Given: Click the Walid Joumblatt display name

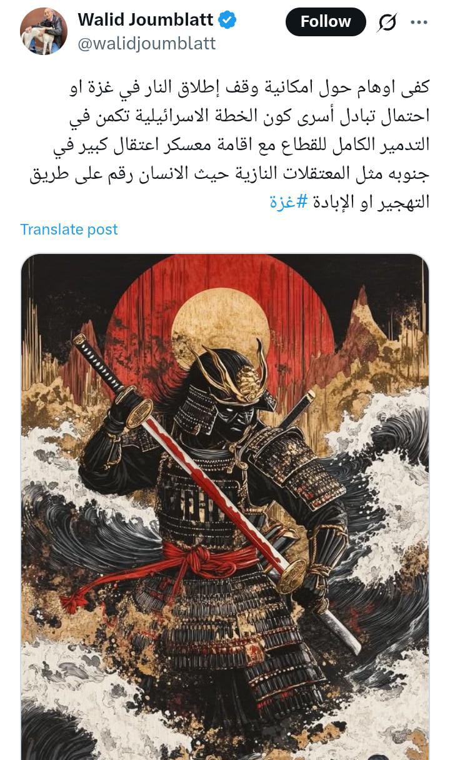Looking at the screenshot, I should (146, 20).
